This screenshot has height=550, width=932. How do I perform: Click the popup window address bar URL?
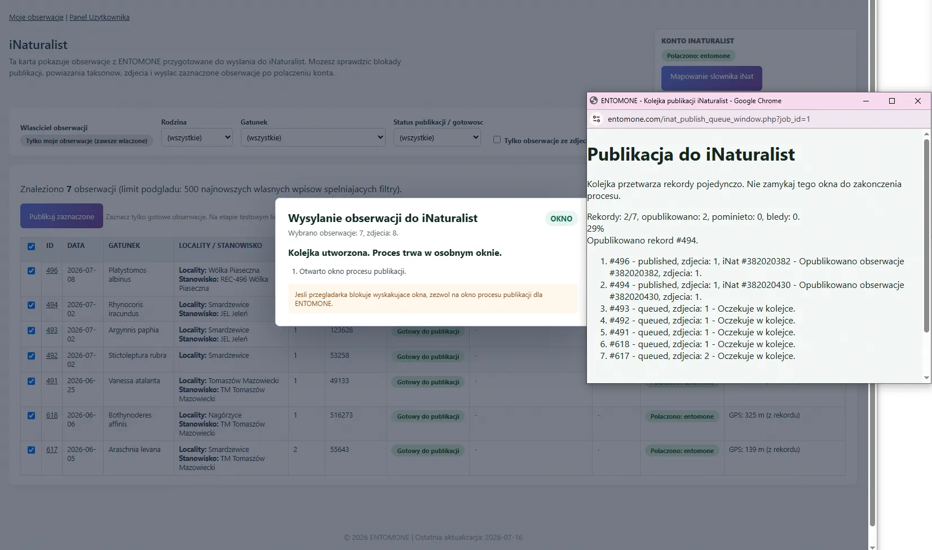tap(709, 119)
